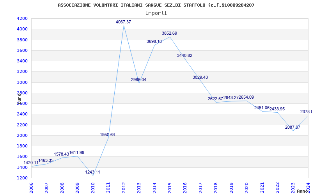Click the data label 2654.09
Image resolution: width=312 pixels, height=195 pixels.
click(x=246, y=97)
